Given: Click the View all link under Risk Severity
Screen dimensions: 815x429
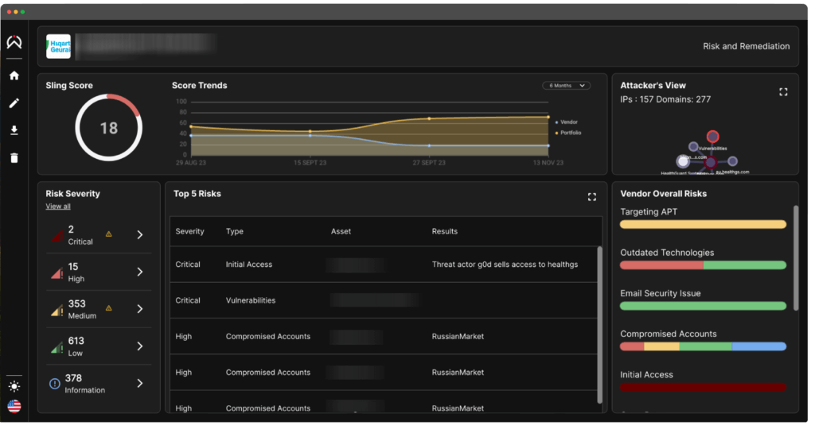Looking at the screenshot, I should [x=58, y=207].
